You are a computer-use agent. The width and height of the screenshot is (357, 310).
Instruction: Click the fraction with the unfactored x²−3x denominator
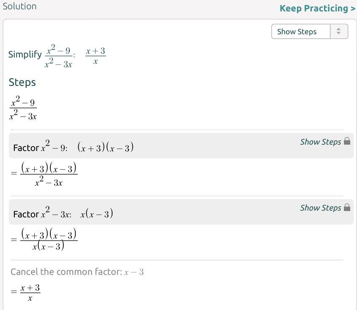click(x=49, y=175)
